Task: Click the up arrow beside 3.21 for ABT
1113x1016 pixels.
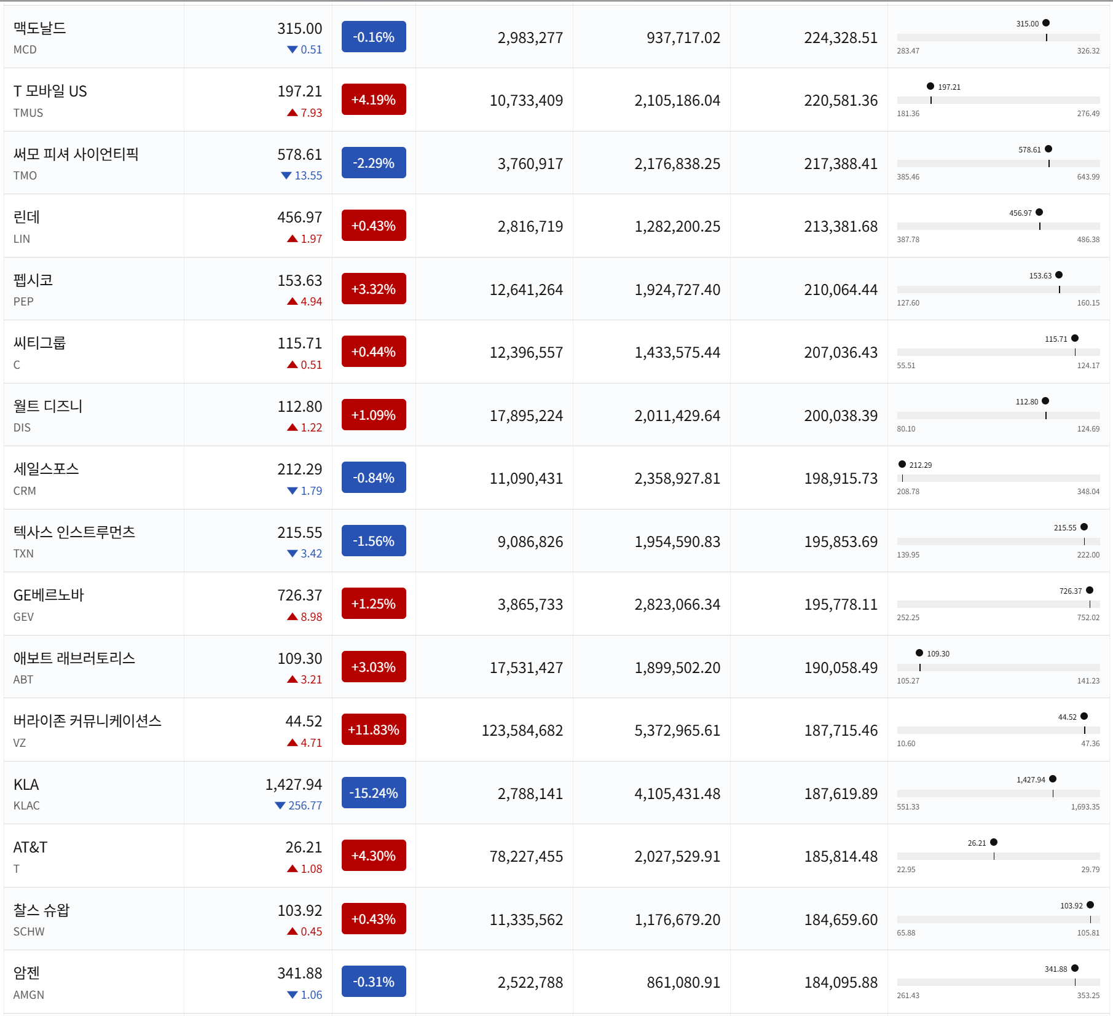Action: point(293,679)
